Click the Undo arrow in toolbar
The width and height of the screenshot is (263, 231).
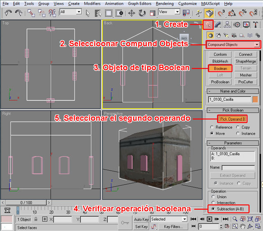pos(8,13)
